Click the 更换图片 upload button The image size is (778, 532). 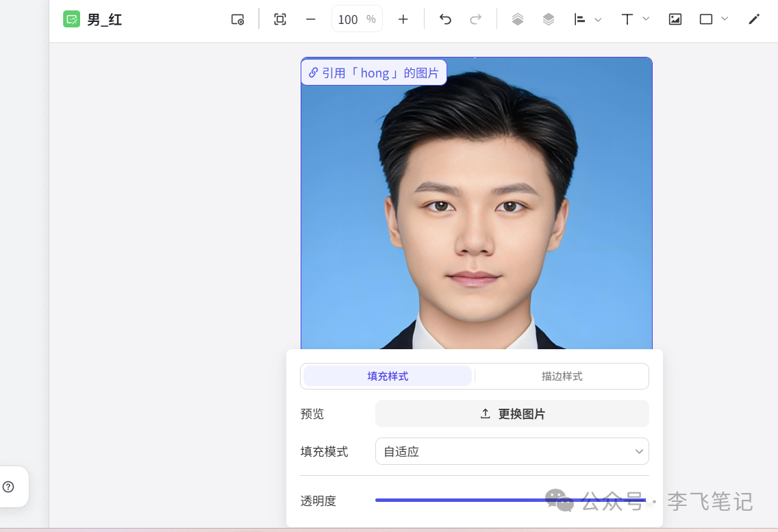[x=512, y=414]
